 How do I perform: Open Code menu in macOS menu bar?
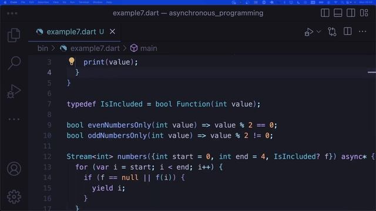click(14, 2)
